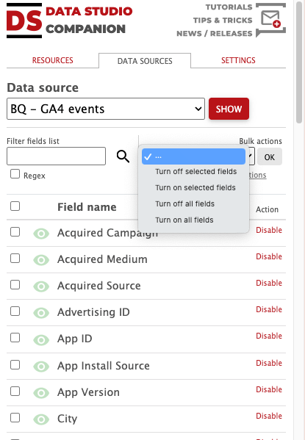Click the Field name column header

(87, 207)
